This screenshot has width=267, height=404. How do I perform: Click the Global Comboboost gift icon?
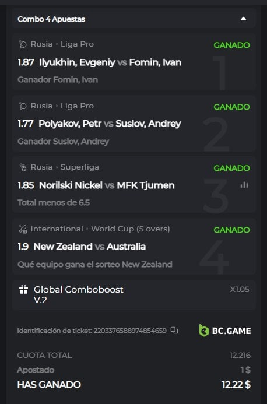pyautogui.click(x=23, y=290)
